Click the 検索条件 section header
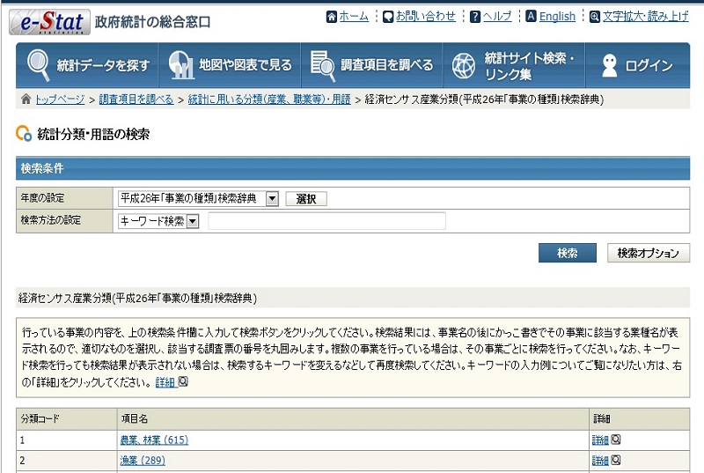The width and height of the screenshot is (704, 473). pyautogui.click(x=353, y=168)
